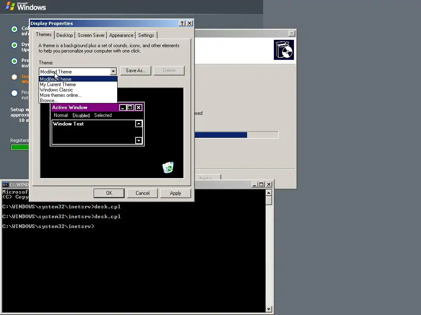Click the command prompt input line
The image size is (421, 315).
(49, 226)
